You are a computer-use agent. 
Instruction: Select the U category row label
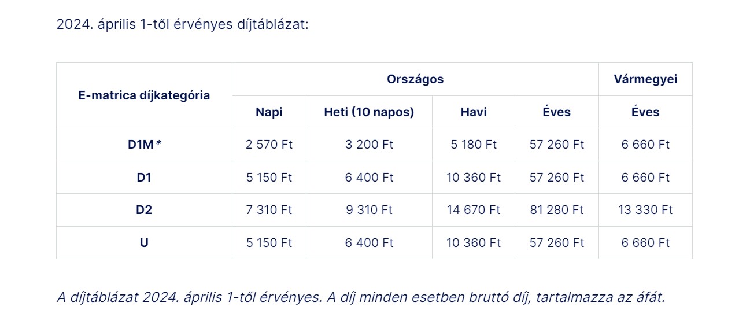point(144,243)
